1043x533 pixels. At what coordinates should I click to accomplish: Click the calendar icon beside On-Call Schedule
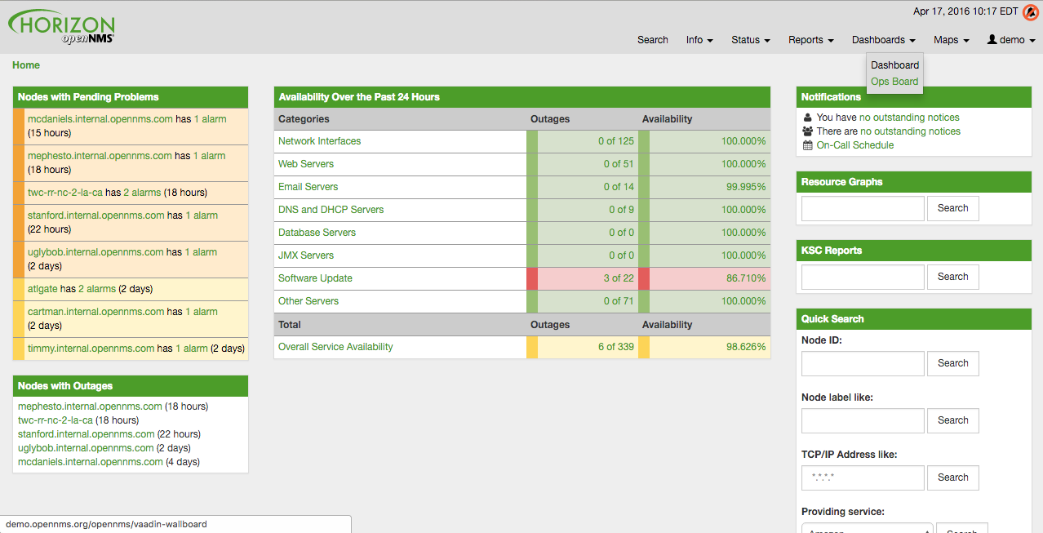click(808, 145)
